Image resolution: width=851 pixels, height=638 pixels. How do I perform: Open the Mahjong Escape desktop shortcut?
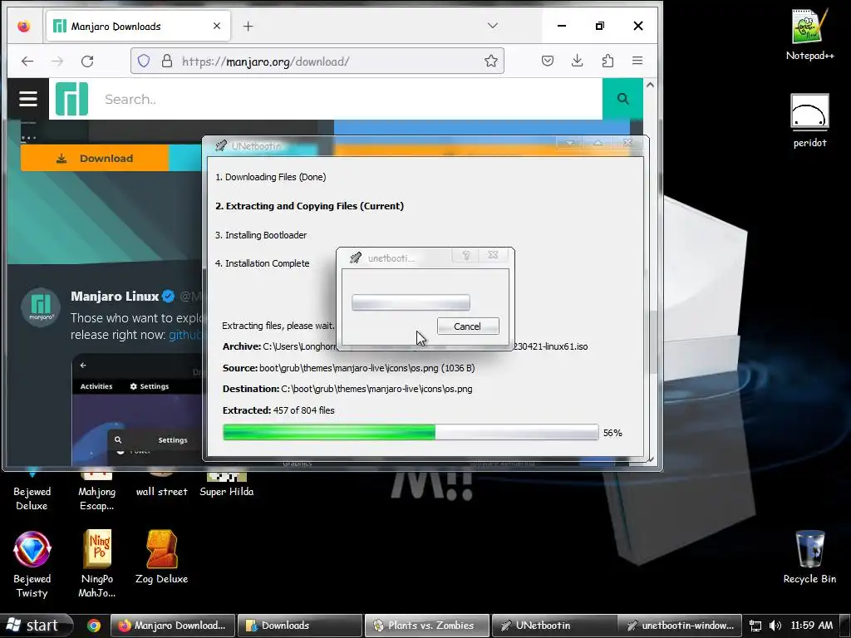tap(97, 491)
